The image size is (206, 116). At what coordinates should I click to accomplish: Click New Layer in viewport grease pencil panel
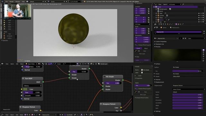pos(142,54)
